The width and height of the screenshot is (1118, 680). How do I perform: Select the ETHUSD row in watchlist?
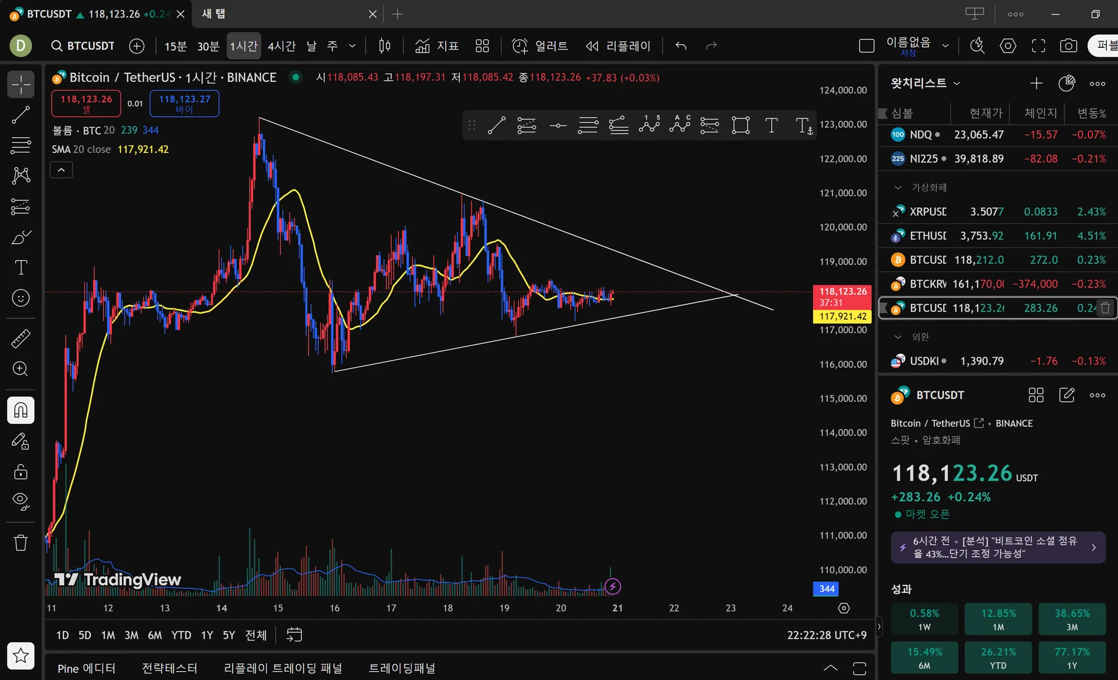[x=998, y=235]
